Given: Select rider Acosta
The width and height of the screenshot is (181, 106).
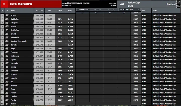Looking at the screenshot, I should click(x=14, y=15).
